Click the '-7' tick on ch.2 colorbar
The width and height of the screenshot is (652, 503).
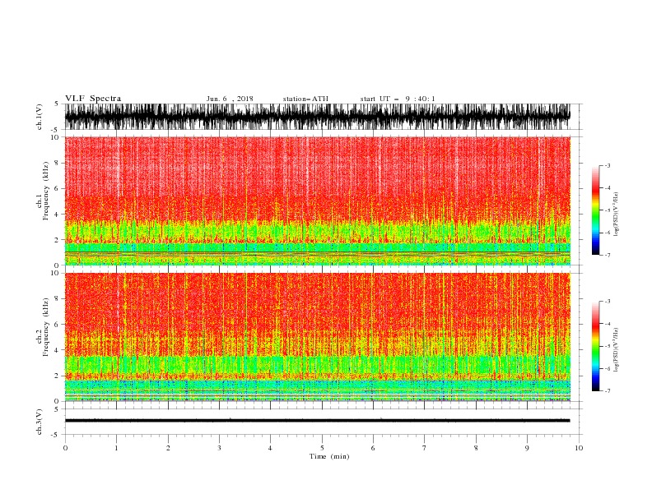pos(607,391)
